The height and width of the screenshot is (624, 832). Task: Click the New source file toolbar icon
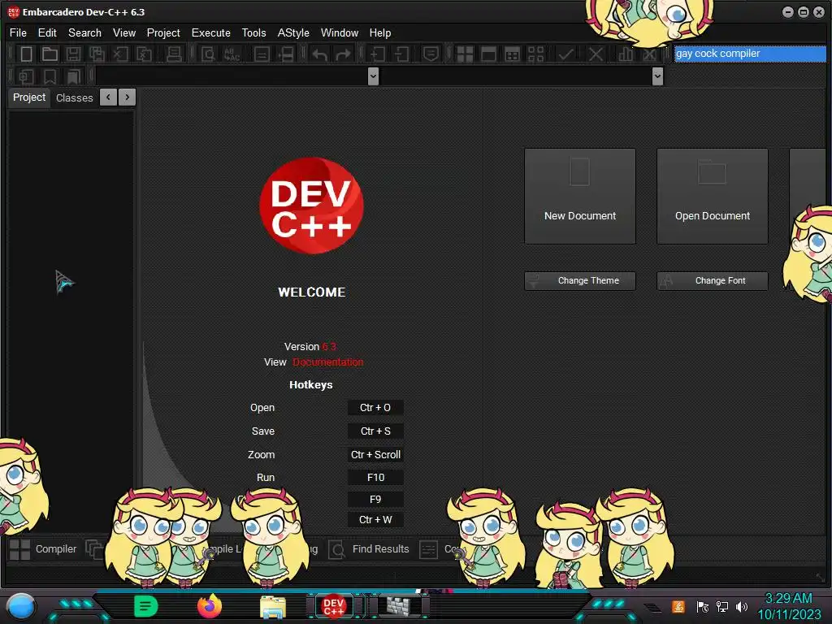26,54
